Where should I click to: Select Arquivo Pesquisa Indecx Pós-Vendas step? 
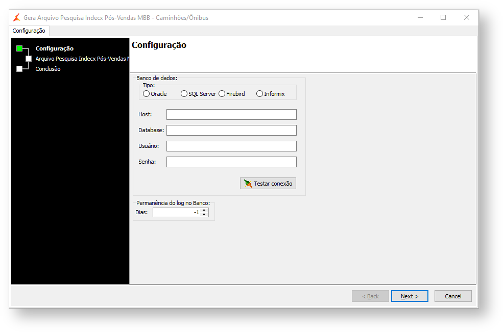(82, 59)
